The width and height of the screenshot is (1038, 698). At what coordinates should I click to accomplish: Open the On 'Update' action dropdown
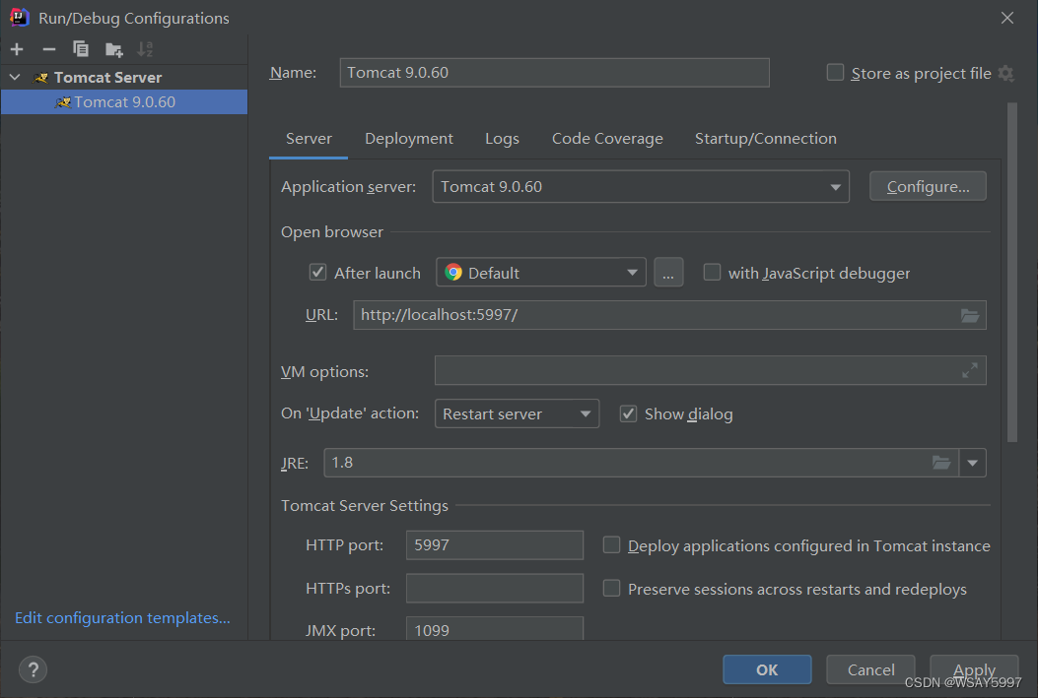coord(517,413)
